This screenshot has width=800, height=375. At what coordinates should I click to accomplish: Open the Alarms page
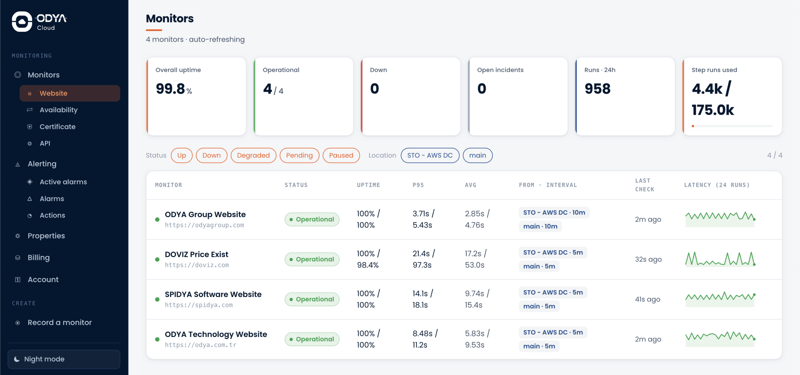point(70,199)
